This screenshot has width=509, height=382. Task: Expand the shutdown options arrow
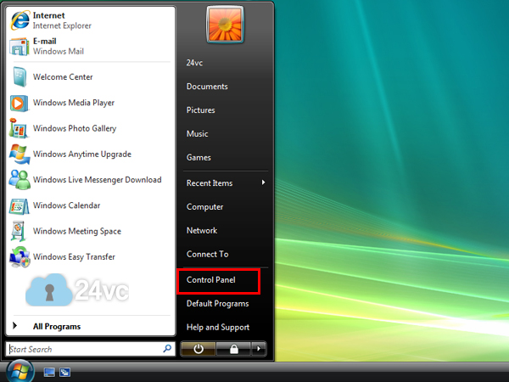coord(259,349)
